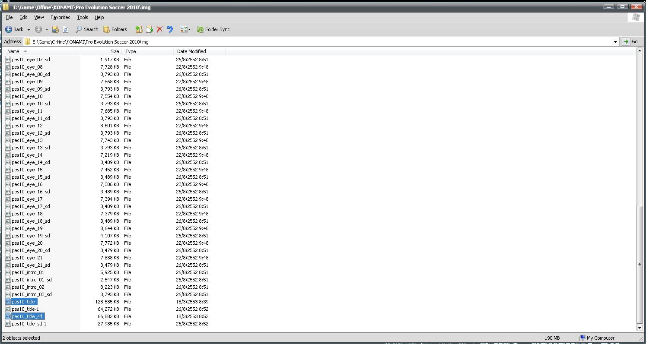The width and height of the screenshot is (646, 344).
Task: Click the file icon beside pes10_intro_02
Action: (8, 287)
